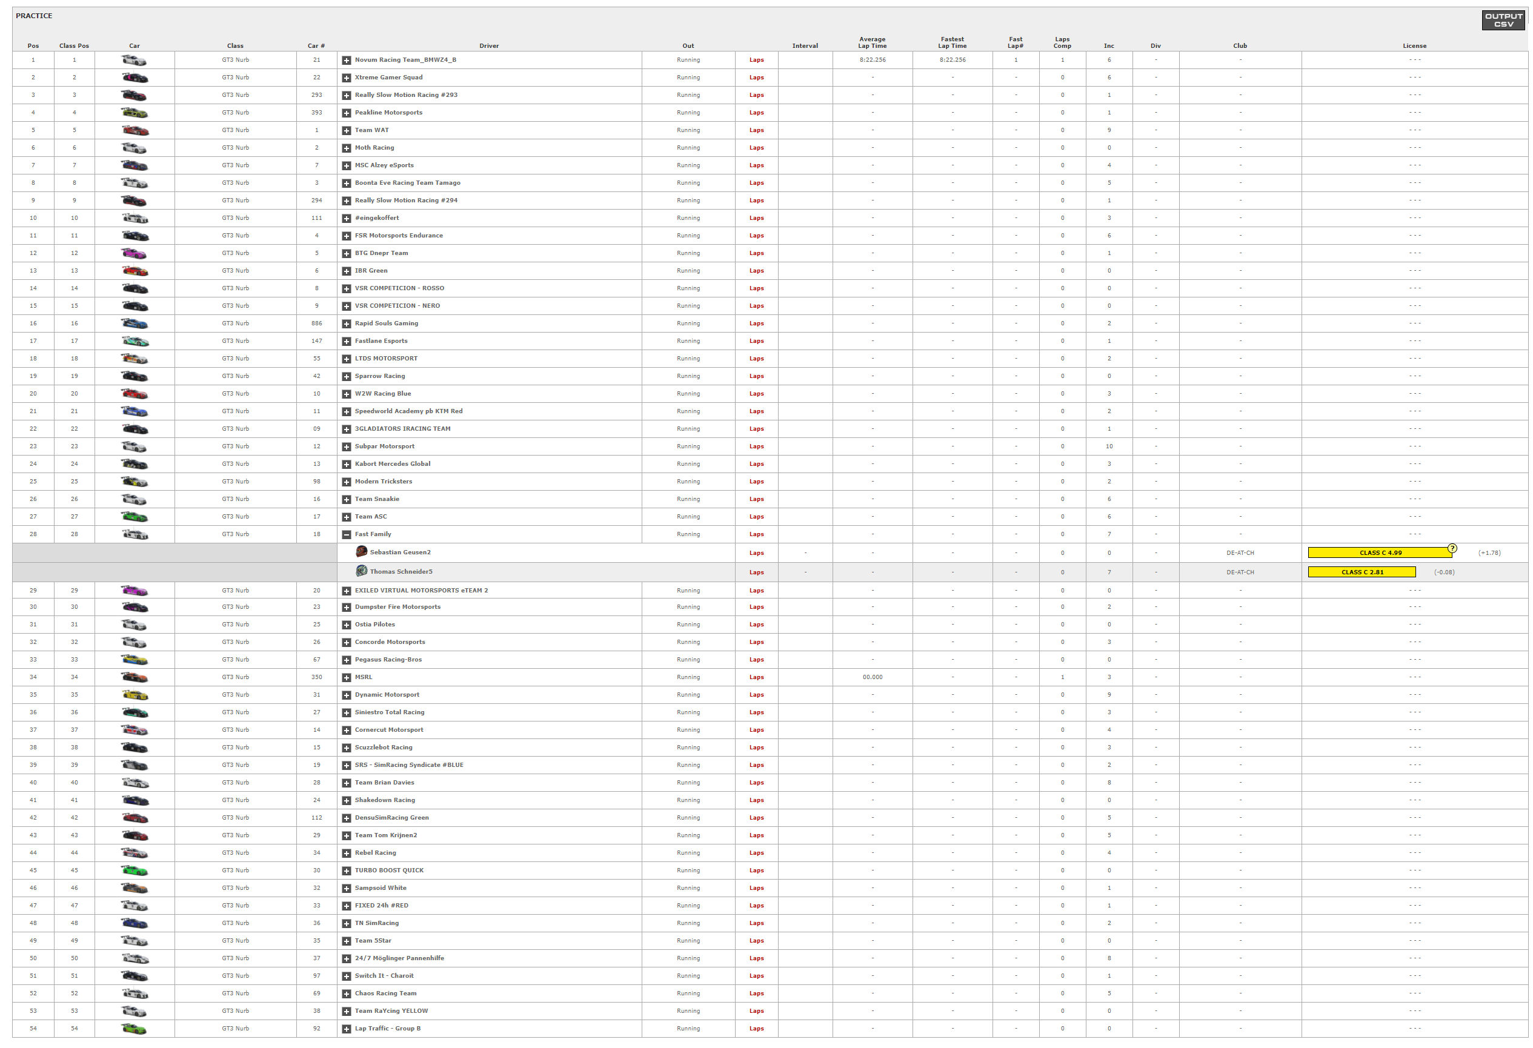Screen dimensions: 1533x1048
Task: Click DE-AT-CH club for Sebastian Geusen2
Action: click(x=1240, y=552)
